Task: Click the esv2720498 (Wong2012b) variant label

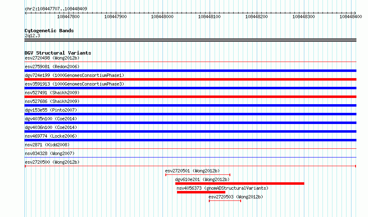Action: coord(52,58)
